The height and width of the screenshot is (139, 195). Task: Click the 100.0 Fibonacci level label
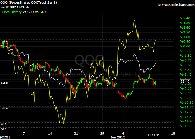[x=4, y=108]
